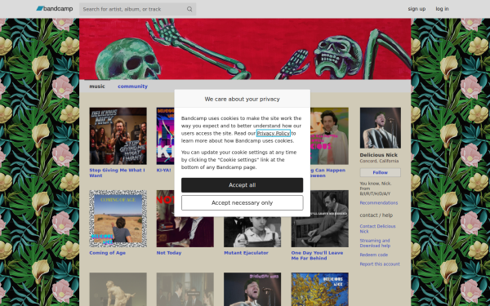Screen dimensions: 490x306
Task: Open One Day You'll Leave Me Far Behind link
Action: click(317, 255)
